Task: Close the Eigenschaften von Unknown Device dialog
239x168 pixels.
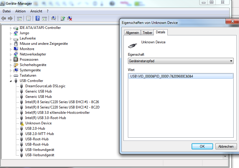Action: (232, 21)
